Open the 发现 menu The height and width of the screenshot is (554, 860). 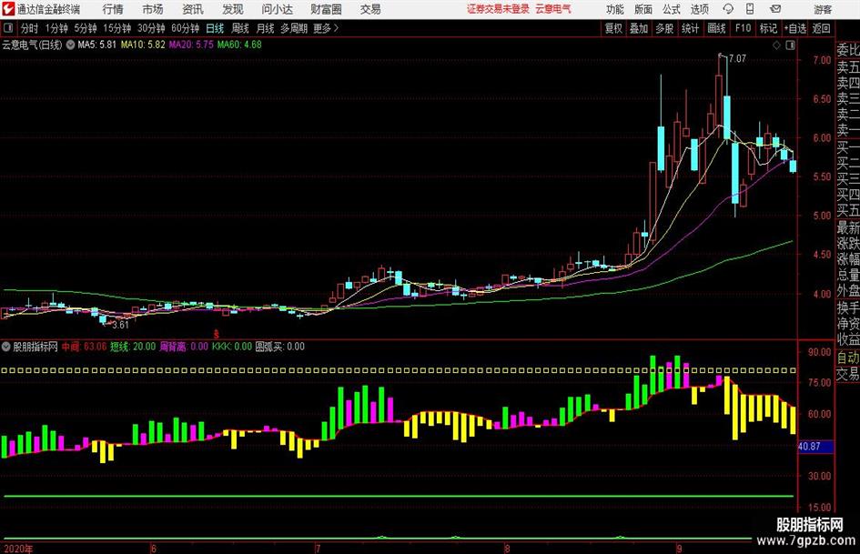click(233, 9)
